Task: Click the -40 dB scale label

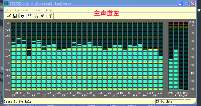Action: tap(7, 50)
